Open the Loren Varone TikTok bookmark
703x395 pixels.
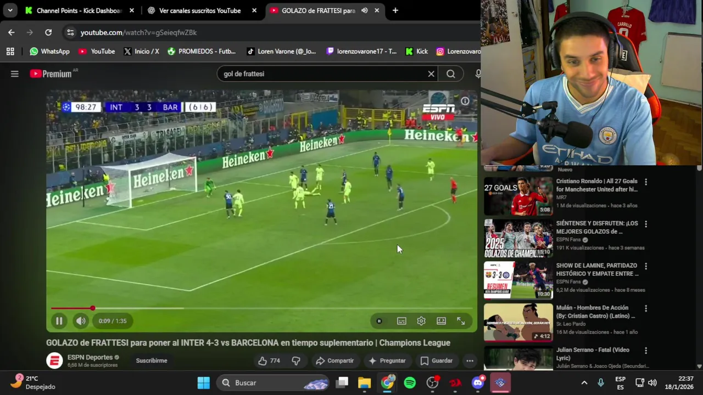pyautogui.click(x=281, y=51)
